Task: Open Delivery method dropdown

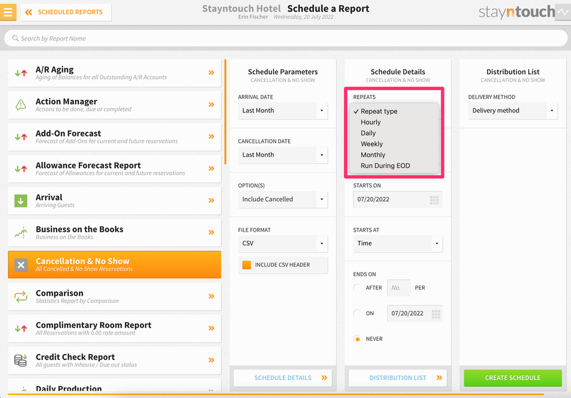Action: [x=513, y=111]
